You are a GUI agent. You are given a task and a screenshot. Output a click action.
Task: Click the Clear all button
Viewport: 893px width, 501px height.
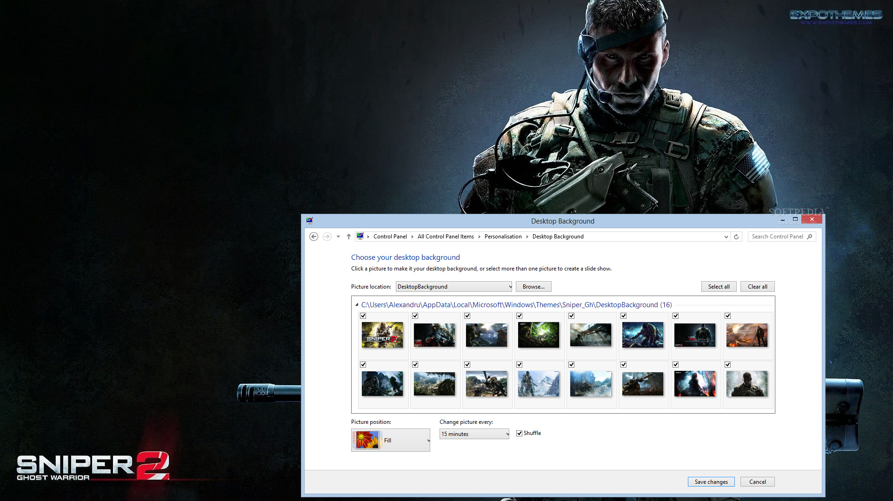pos(758,287)
